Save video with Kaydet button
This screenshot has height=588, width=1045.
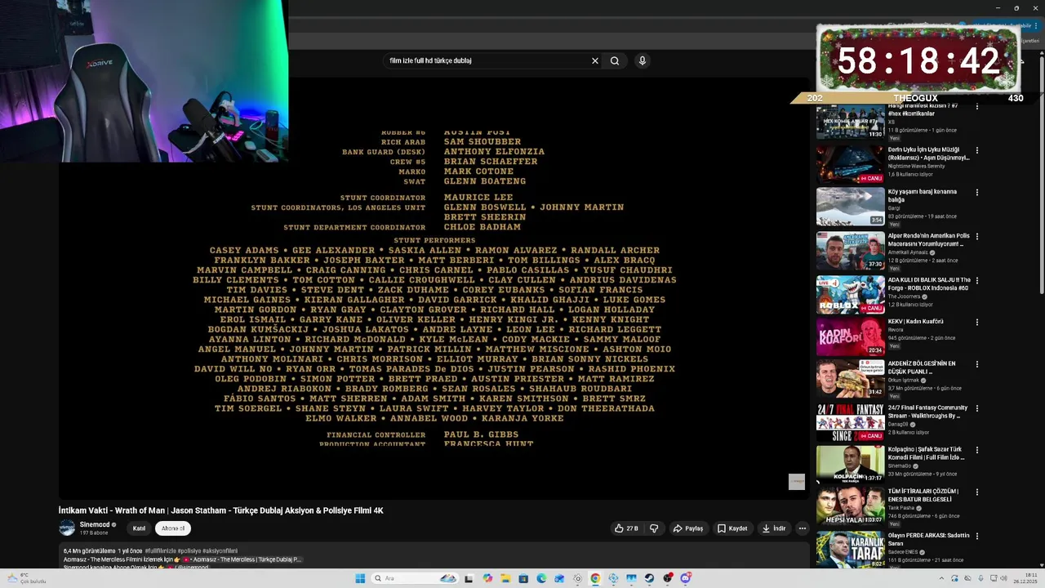coord(732,528)
